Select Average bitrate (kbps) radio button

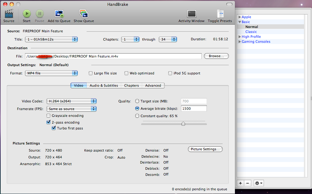(x=137, y=109)
